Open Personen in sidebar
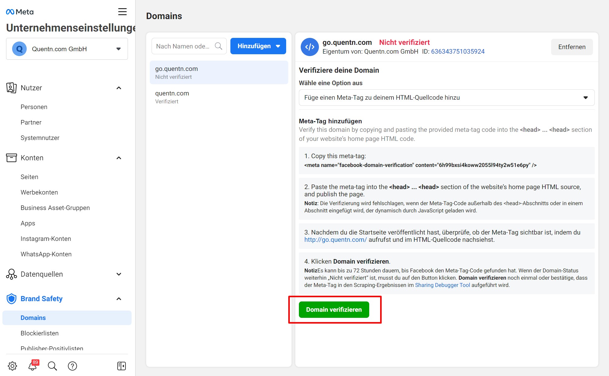Screen dimensions: 609x376 click(34, 107)
